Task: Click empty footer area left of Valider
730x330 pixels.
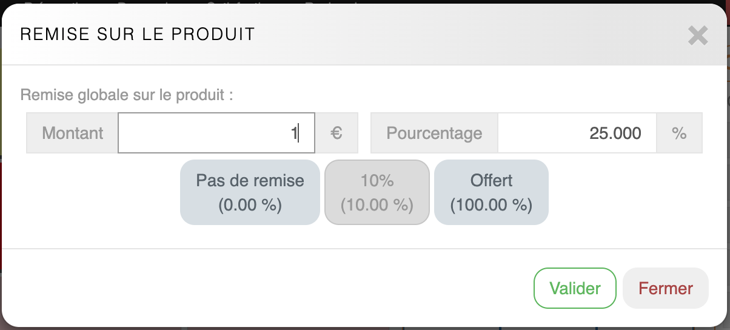Action: 273,288
